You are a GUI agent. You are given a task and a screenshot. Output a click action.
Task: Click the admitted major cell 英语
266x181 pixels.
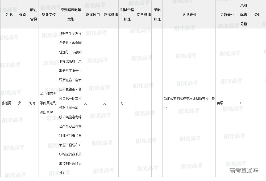tap(220, 103)
